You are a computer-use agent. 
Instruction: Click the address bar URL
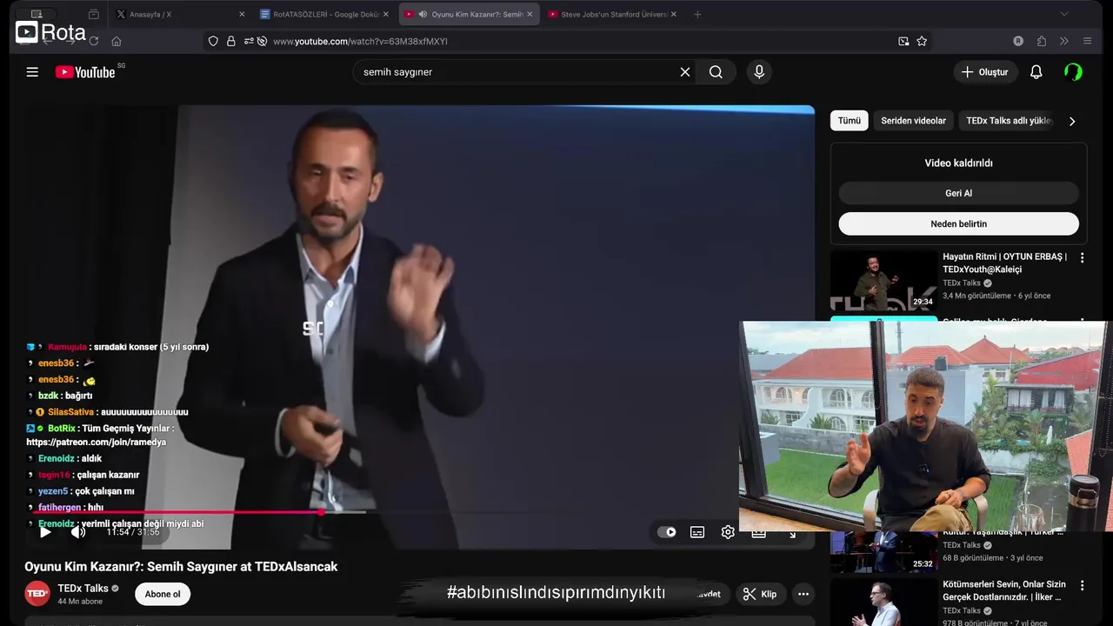point(360,41)
